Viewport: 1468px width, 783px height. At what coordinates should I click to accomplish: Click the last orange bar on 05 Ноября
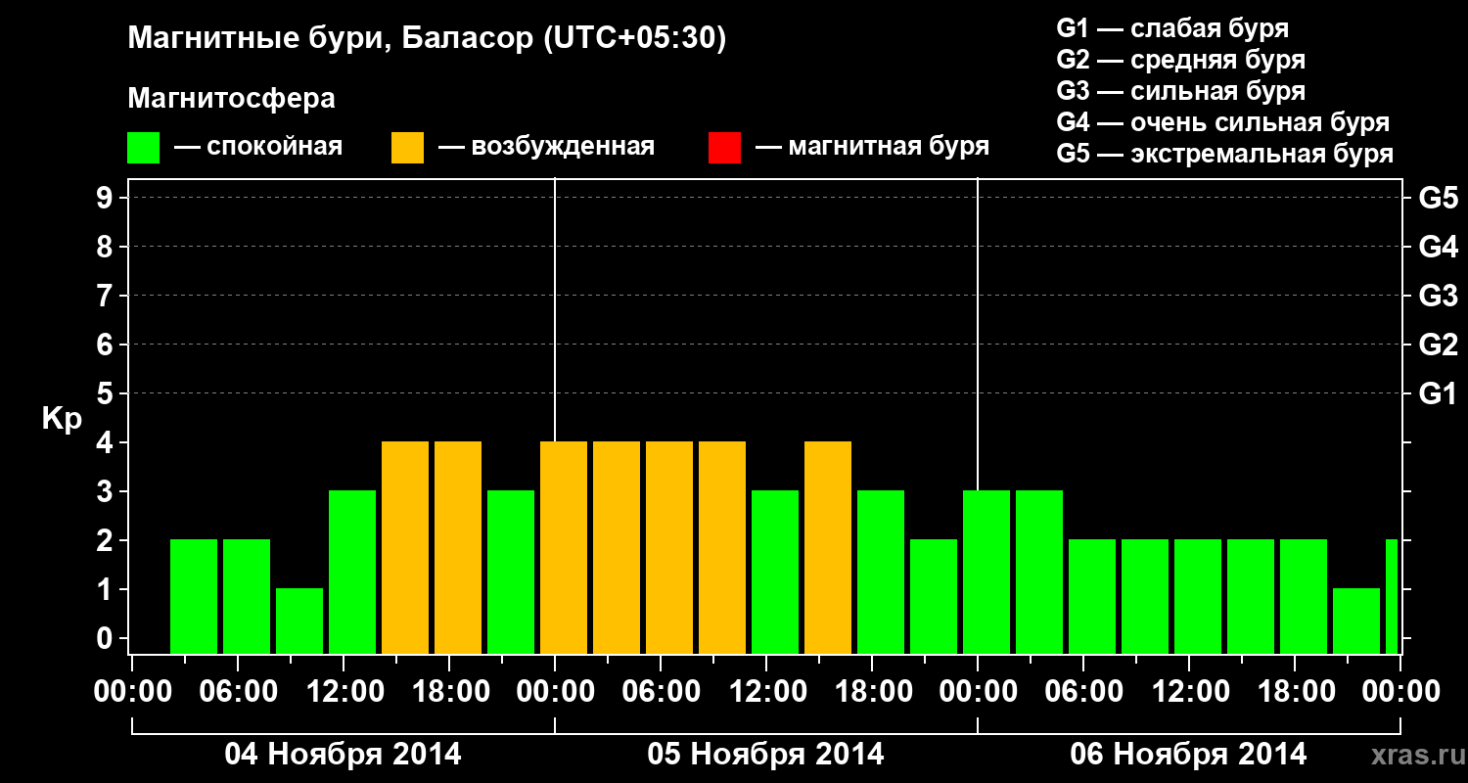click(x=828, y=547)
